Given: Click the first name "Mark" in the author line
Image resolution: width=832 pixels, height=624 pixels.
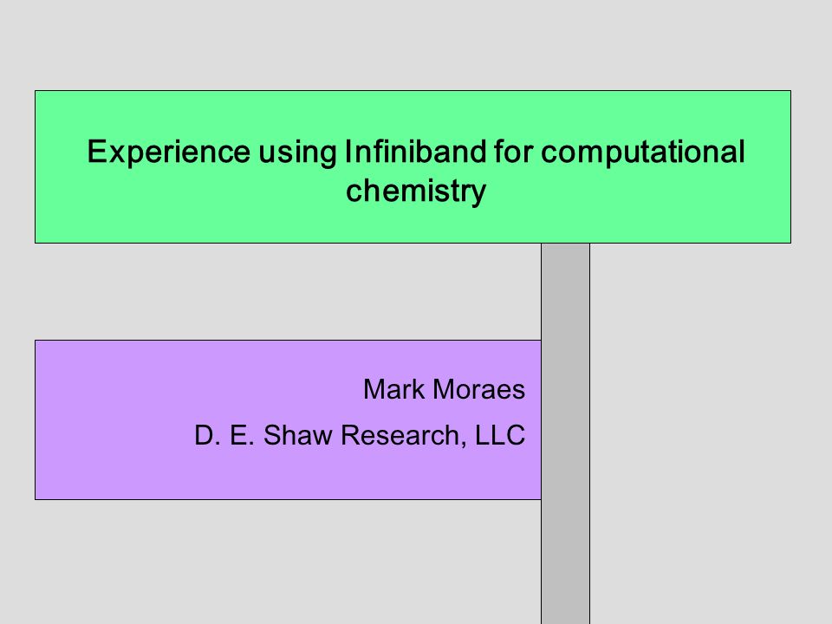Looking at the screenshot, I should point(393,389).
